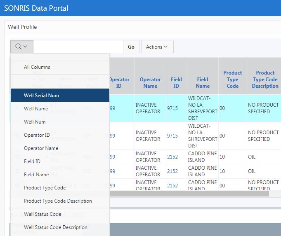The image size is (281, 236).
Task: Choose Operator ID search column
Action: (x=37, y=135)
